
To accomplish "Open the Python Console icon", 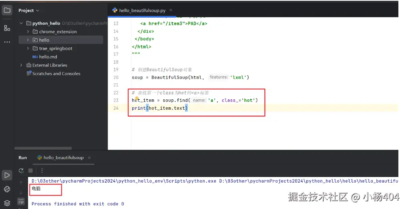I will [x=7, y=189].
